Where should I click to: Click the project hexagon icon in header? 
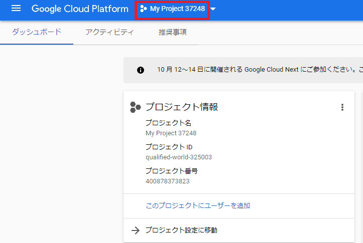pyautogui.click(x=143, y=9)
